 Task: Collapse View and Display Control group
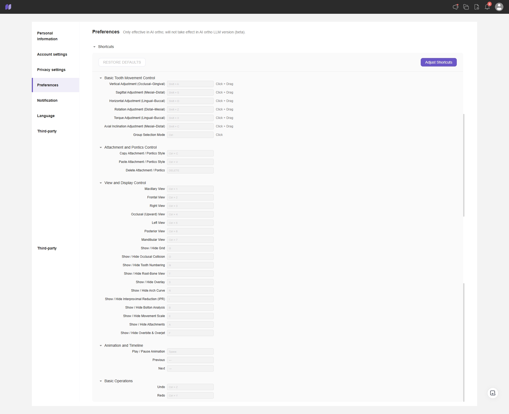click(x=101, y=183)
